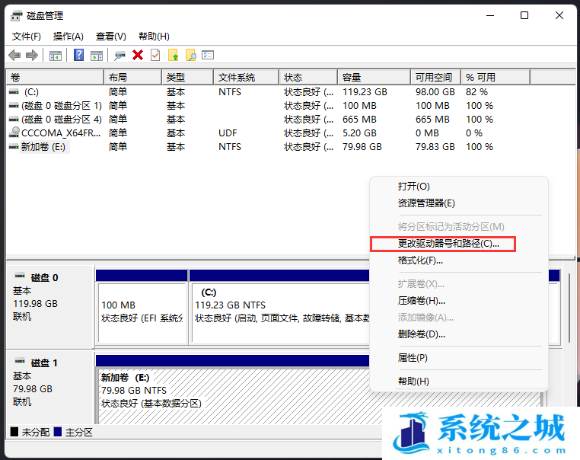This screenshot has width=580, height=460.
Task: Open the 查看(V) menu
Action: click(x=111, y=37)
